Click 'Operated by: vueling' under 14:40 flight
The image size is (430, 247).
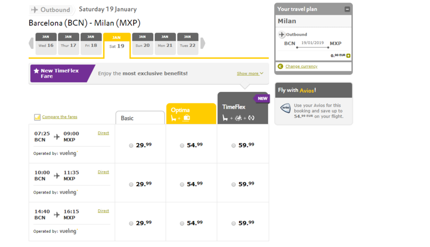56,231
